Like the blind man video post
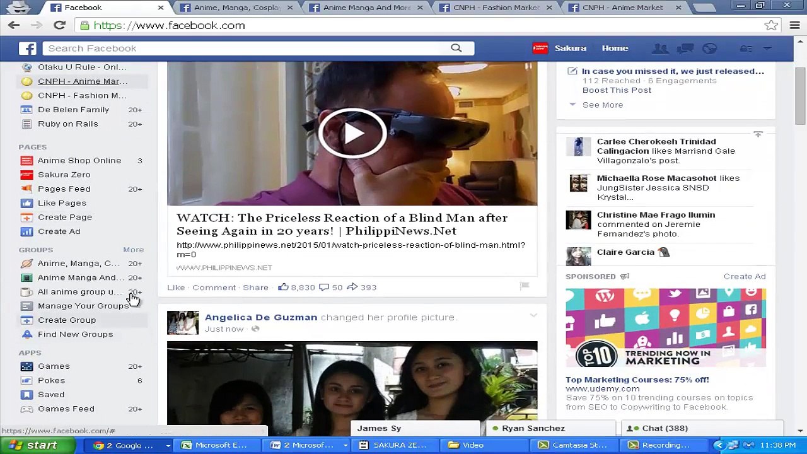807x454 pixels. [176, 288]
